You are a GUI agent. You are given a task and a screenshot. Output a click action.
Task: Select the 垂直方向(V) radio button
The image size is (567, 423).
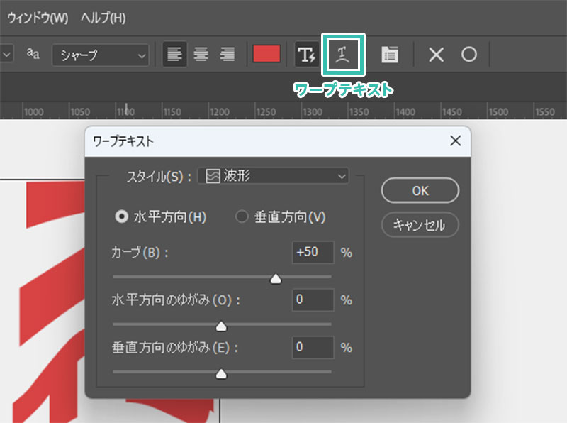pyautogui.click(x=242, y=216)
